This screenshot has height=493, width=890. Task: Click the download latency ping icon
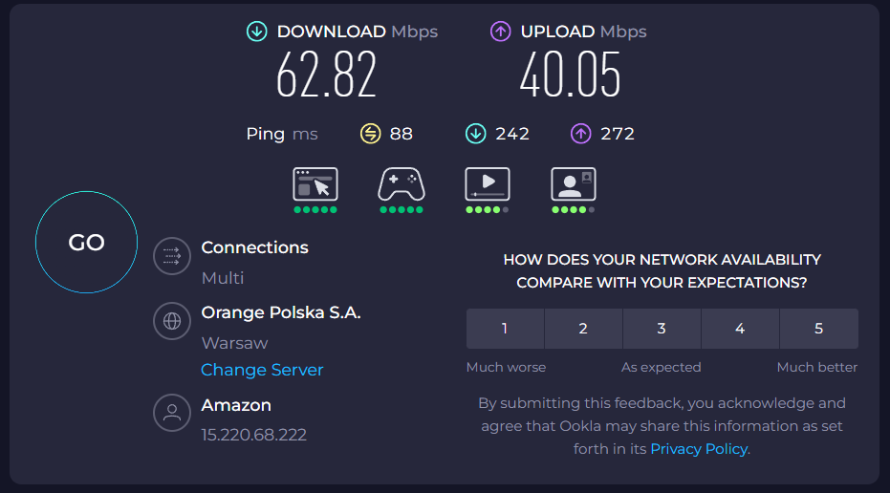(x=475, y=134)
